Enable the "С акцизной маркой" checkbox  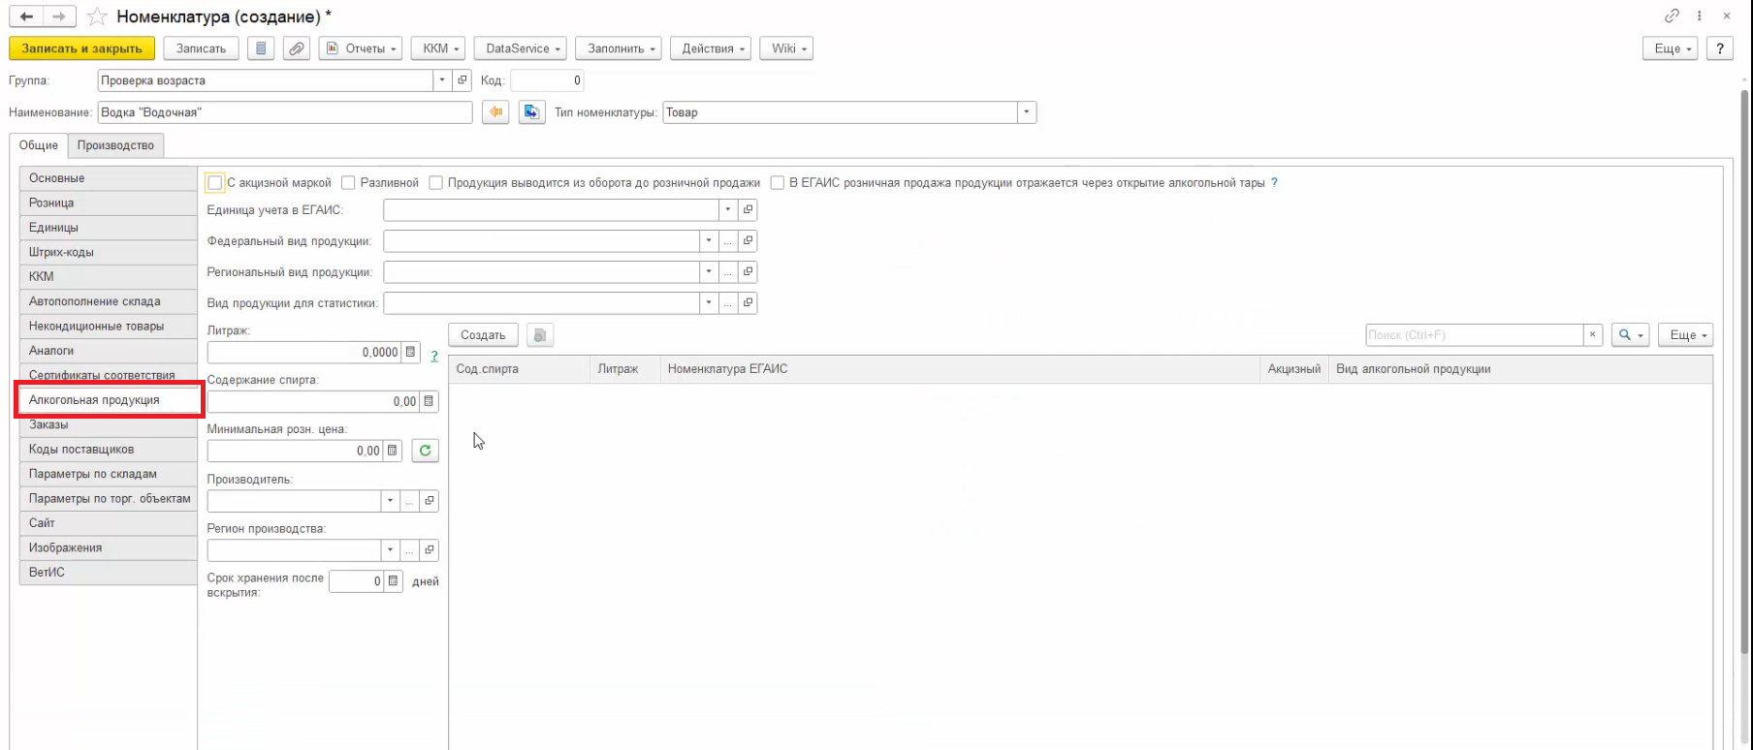(x=215, y=183)
